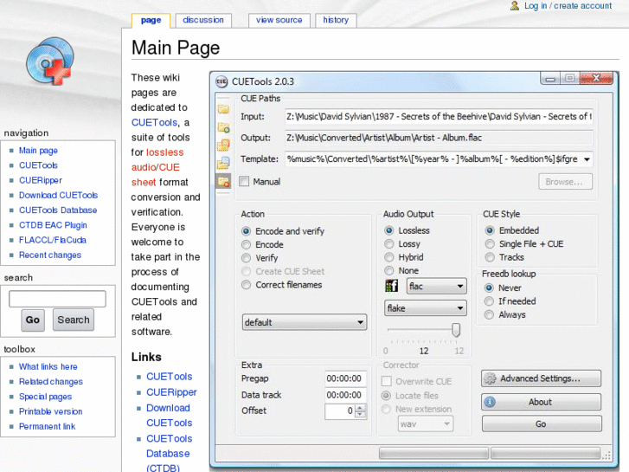Click the blue info icon on About
The image size is (629, 472).
[490, 402]
